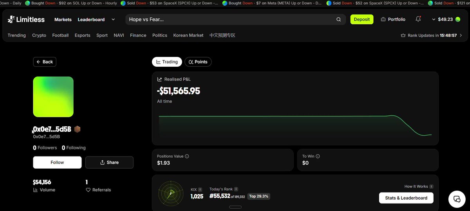
Task: Click ticker item Sold Down $53 on SpaceX
Action: tap(169, 3)
